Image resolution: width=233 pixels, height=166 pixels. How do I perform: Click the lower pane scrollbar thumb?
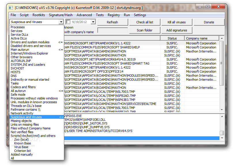tap(222, 133)
